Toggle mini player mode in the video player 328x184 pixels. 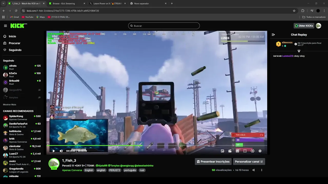[222, 151]
